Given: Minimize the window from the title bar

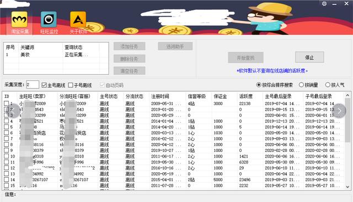Looking at the screenshot, I should (x=335, y=4).
